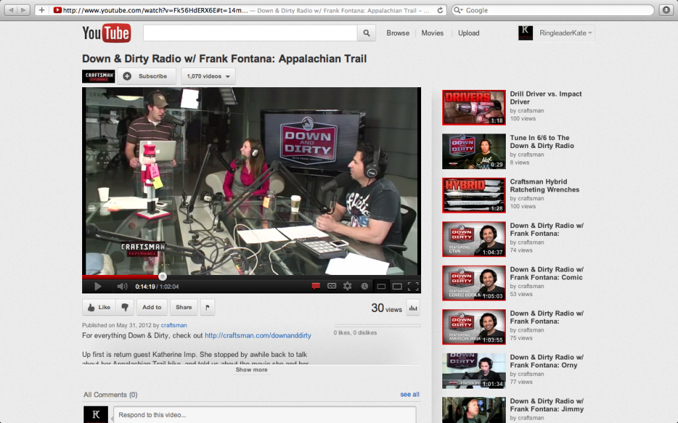Viewport: 678px width, 423px height.
Task: Open the annotations speech bubble icon
Action: pos(316,286)
